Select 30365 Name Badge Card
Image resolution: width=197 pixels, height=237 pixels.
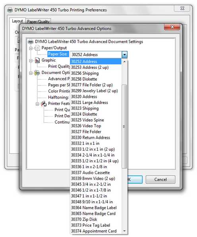tap(96, 214)
